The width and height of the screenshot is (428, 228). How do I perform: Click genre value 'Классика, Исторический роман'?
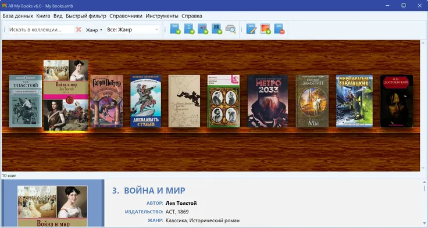click(202, 220)
